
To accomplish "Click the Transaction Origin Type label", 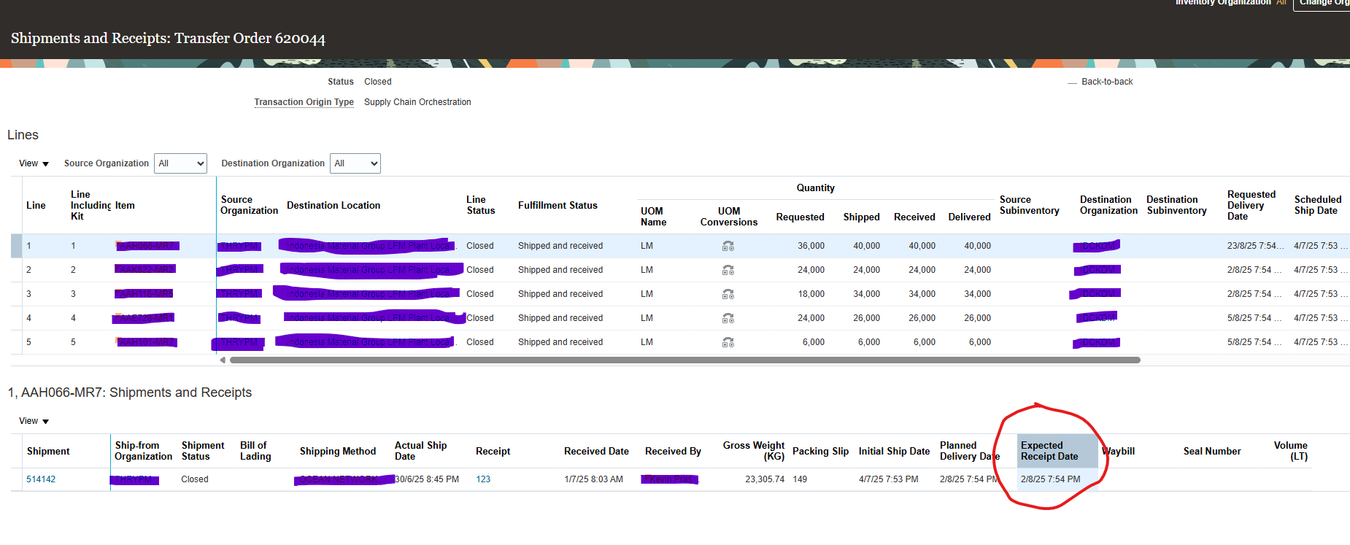I will (x=304, y=102).
